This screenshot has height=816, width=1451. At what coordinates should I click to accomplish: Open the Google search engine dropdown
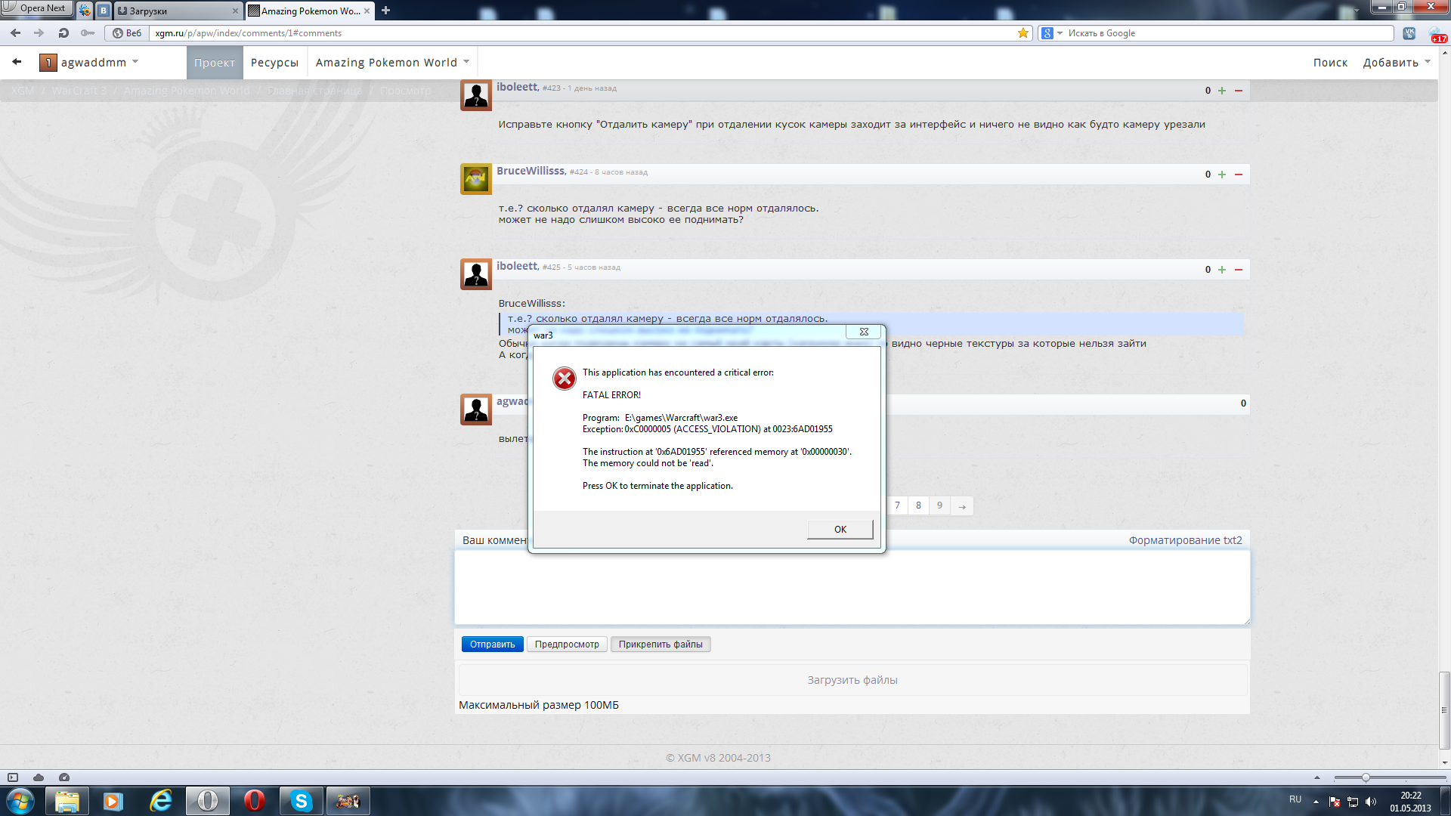pos(1051,32)
